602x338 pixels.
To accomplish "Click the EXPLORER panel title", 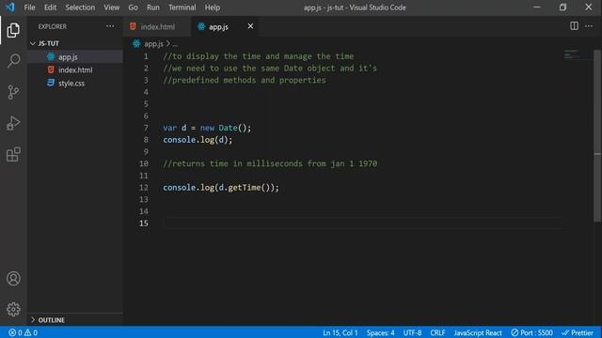I will [53, 26].
